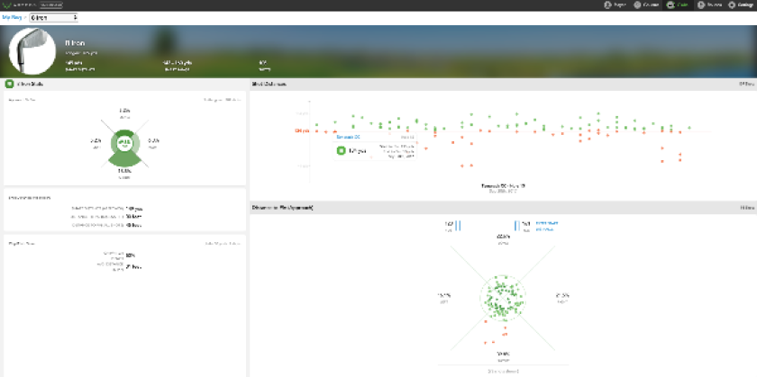This screenshot has width=757, height=377.
Task: Open the 8 Iron club selector dropdown
Action: pyautogui.click(x=53, y=18)
